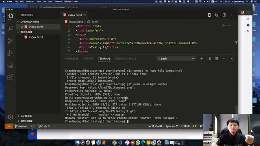
Task: Synchronize changes via status bar sync icon
Action: point(32,126)
